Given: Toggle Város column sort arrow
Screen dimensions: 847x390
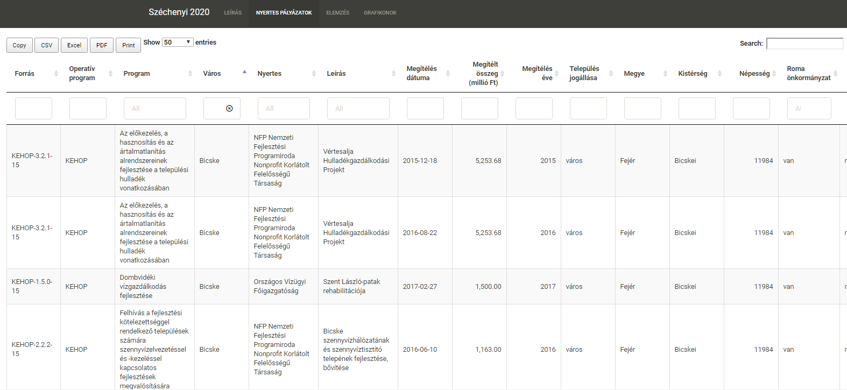Looking at the screenshot, I should coord(244,72).
